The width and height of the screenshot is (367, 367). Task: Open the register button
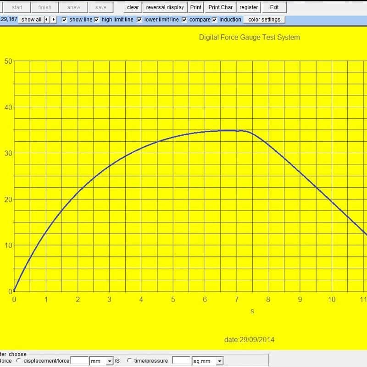tap(249, 7)
